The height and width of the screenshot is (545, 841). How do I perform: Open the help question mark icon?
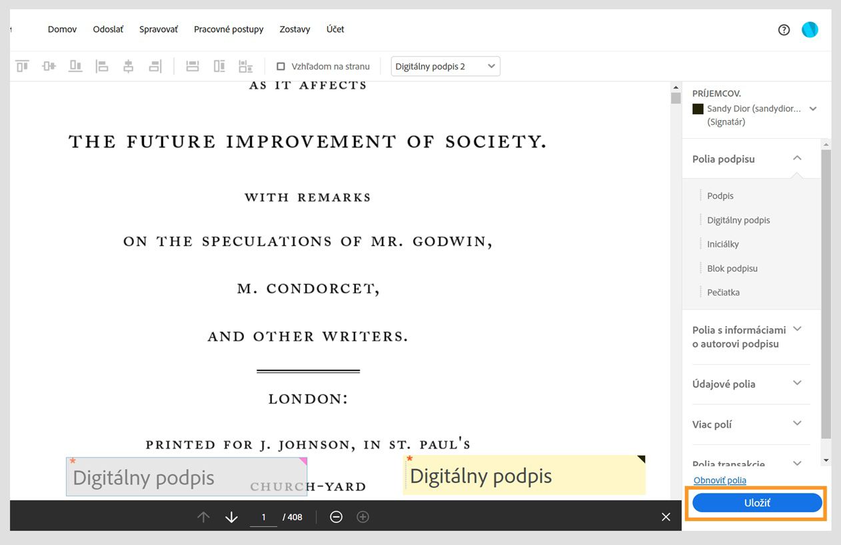784,29
